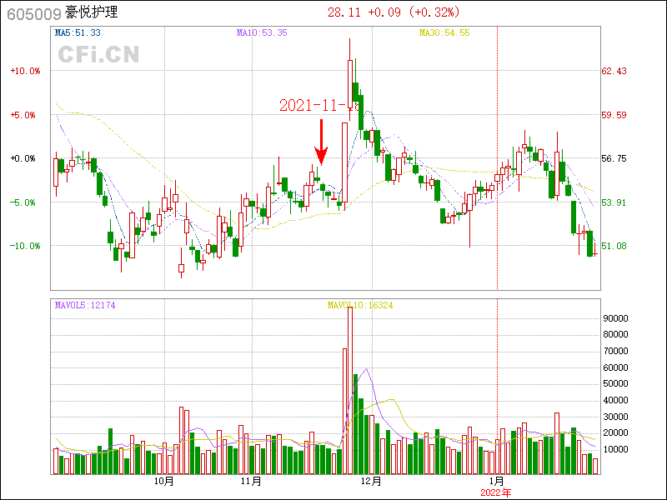The height and width of the screenshot is (500, 667).
Task: Click the MAVOL5:12174 volume label
Action: point(84,306)
